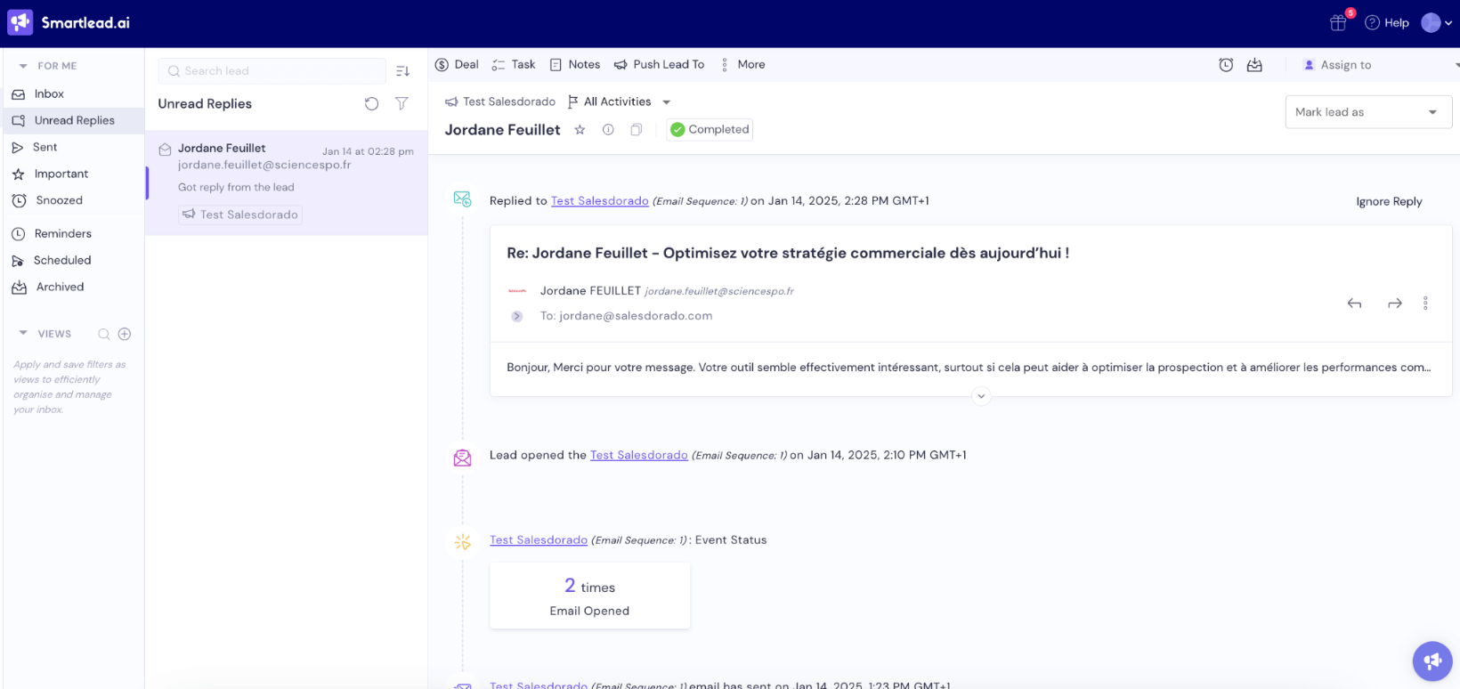Click Ignore Reply
The height and width of the screenshot is (689, 1460).
coord(1389,201)
